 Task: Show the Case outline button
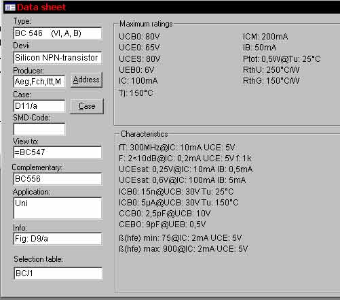tap(87, 106)
